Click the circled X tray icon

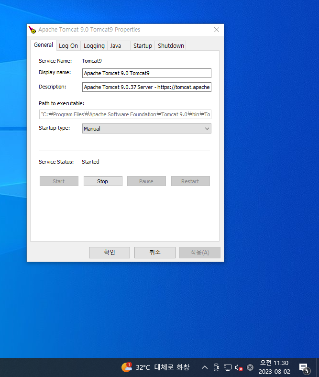coord(250,367)
